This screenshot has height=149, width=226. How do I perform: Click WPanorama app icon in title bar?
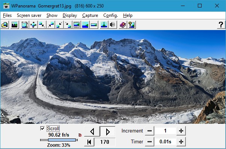[x=6, y=6]
